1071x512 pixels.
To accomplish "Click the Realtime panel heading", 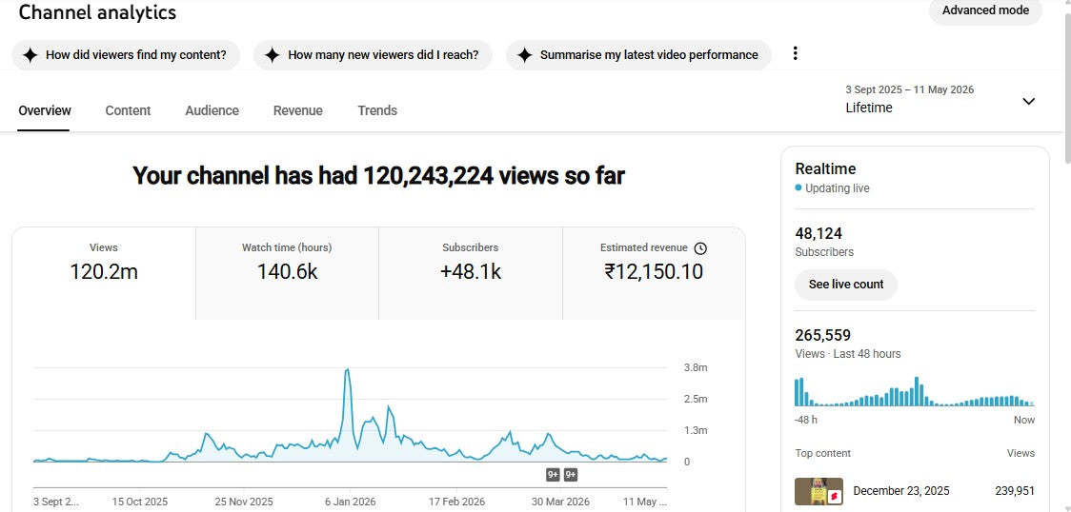I will click(x=825, y=168).
